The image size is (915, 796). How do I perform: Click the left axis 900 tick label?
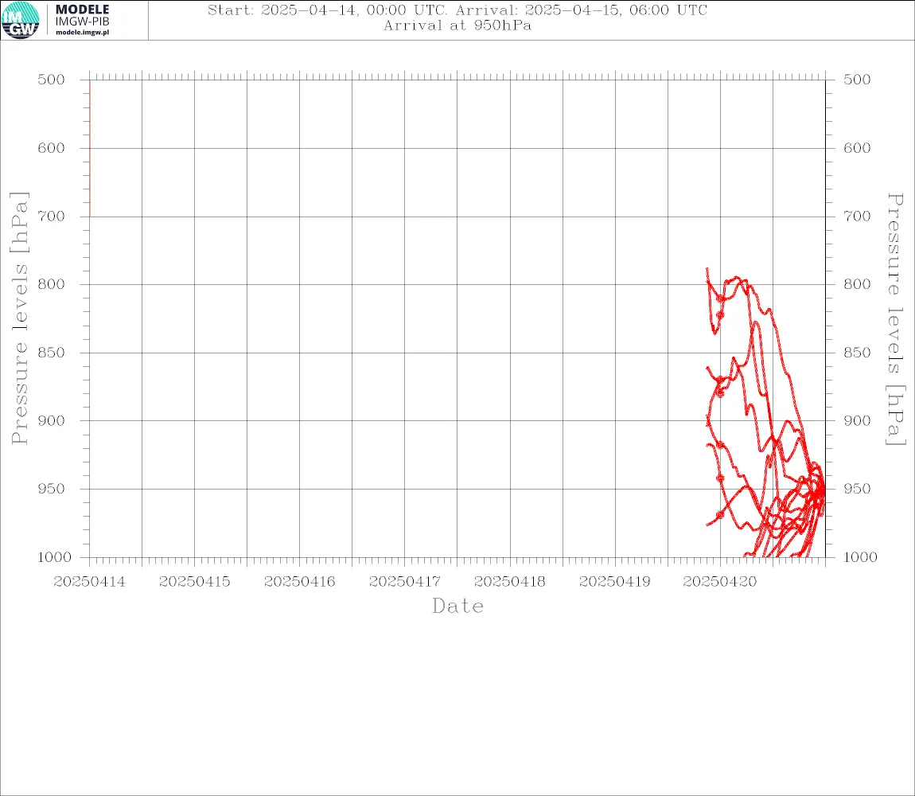coord(52,420)
